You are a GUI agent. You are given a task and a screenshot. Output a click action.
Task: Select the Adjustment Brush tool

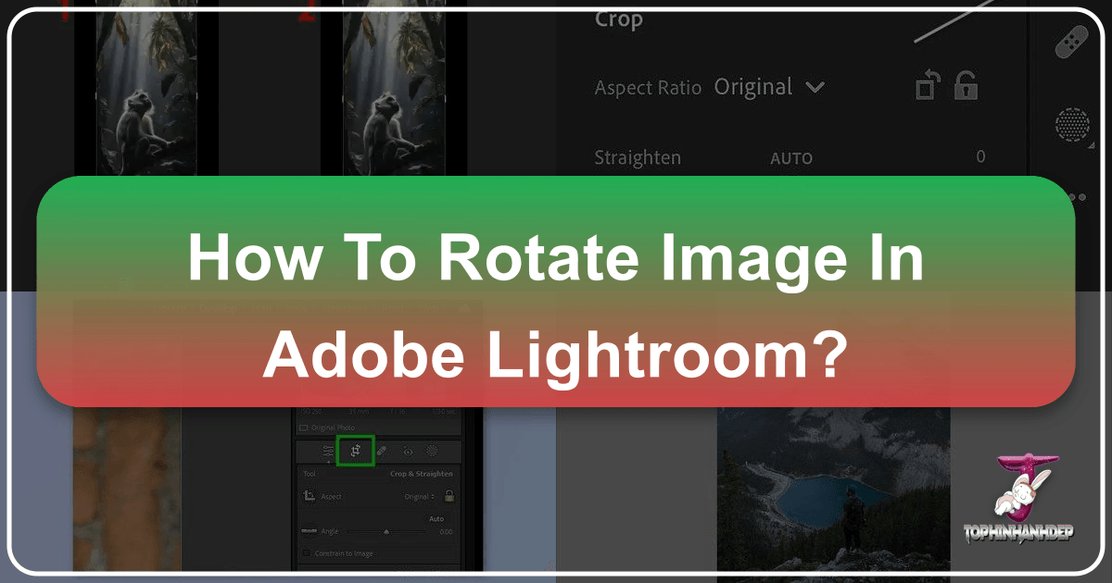pos(432,451)
